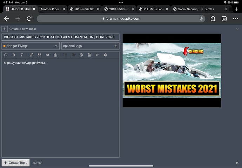The height and width of the screenshot is (168, 242).
Task: Close the HP Reverb G2 tab
Action: coord(98,9)
